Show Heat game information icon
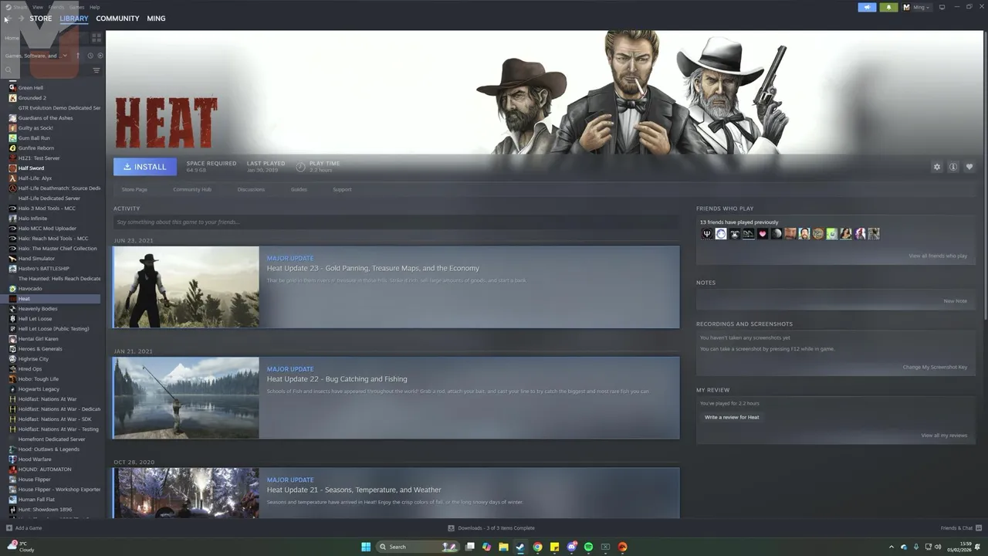 coord(953,167)
